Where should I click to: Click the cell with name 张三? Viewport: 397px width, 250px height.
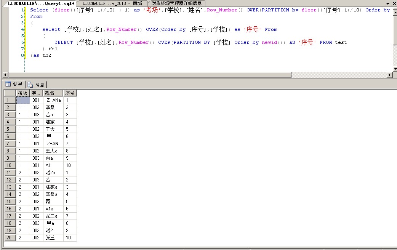[53, 238]
